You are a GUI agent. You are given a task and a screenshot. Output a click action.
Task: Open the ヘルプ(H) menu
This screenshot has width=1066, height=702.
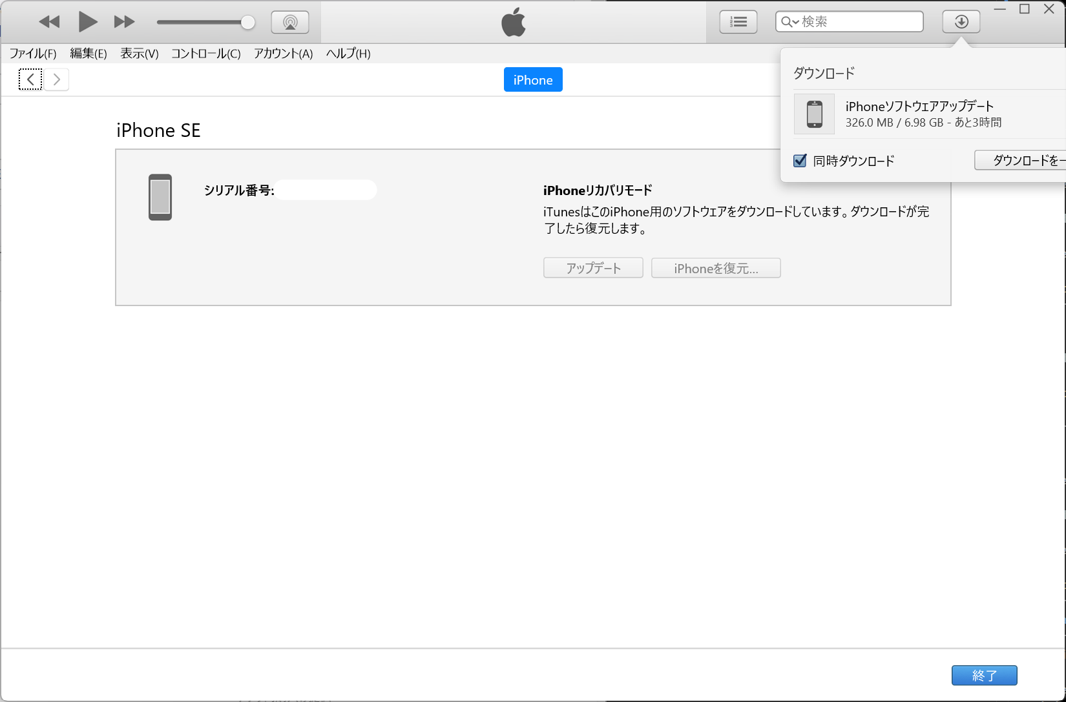pos(348,54)
